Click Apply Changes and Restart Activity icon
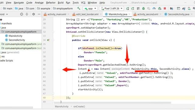Viewport: 195px width, 110px height. click(128, 9)
